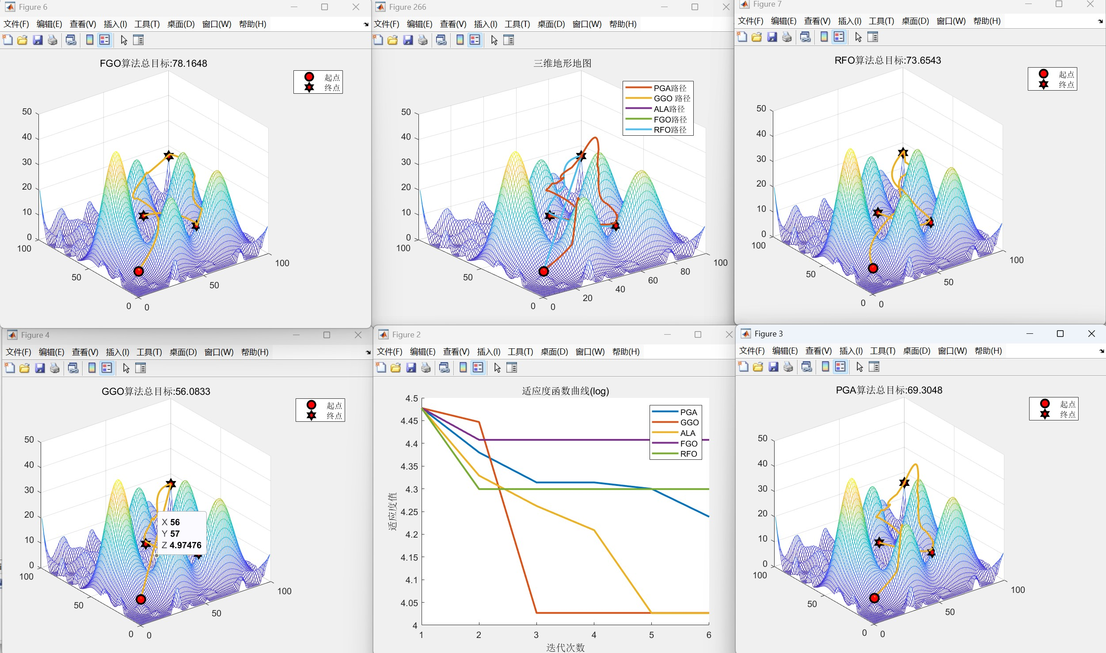Open Property Inspector icon in Figure 3
This screenshot has width=1106, height=653.
pyautogui.click(x=874, y=367)
